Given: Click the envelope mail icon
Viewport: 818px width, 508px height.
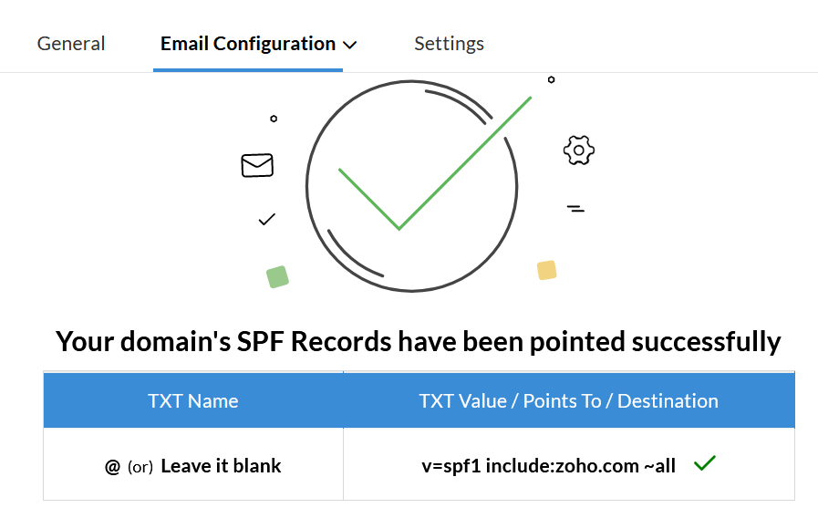Looking at the screenshot, I should click(x=257, y=165).
